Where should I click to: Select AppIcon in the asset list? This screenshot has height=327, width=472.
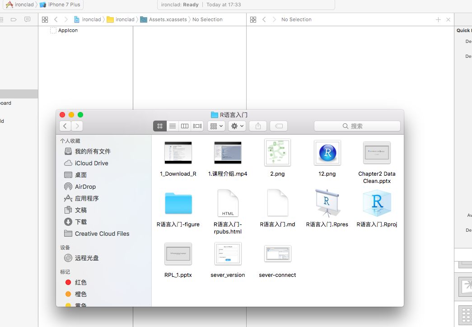(x=64, y=30)
